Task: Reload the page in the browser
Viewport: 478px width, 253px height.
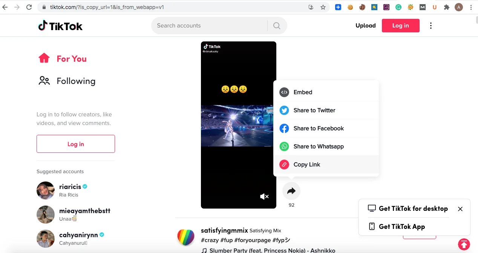Action: click(x=29, y=7)
